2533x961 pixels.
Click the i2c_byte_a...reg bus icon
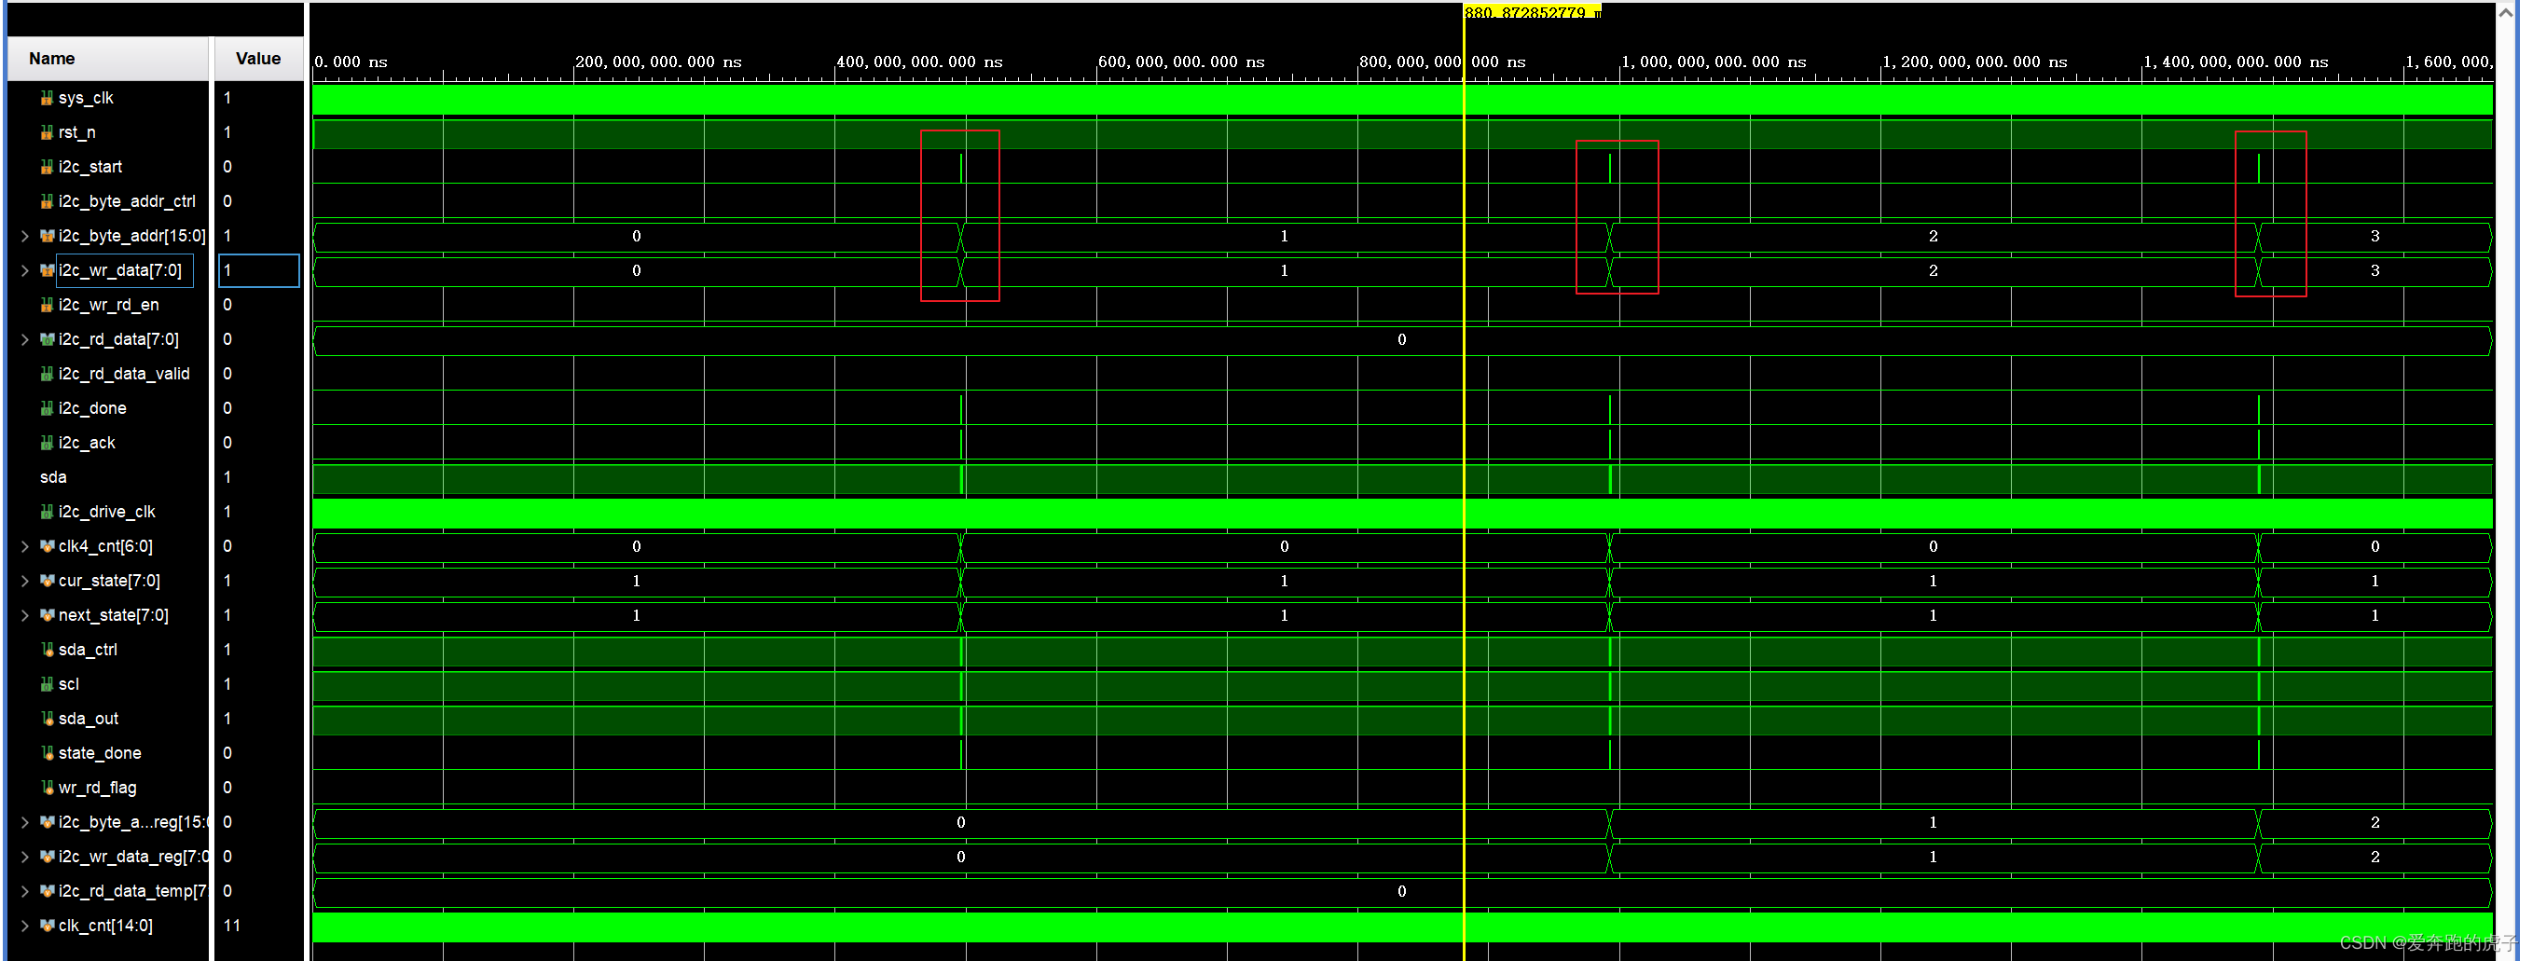tap(47, 822)
